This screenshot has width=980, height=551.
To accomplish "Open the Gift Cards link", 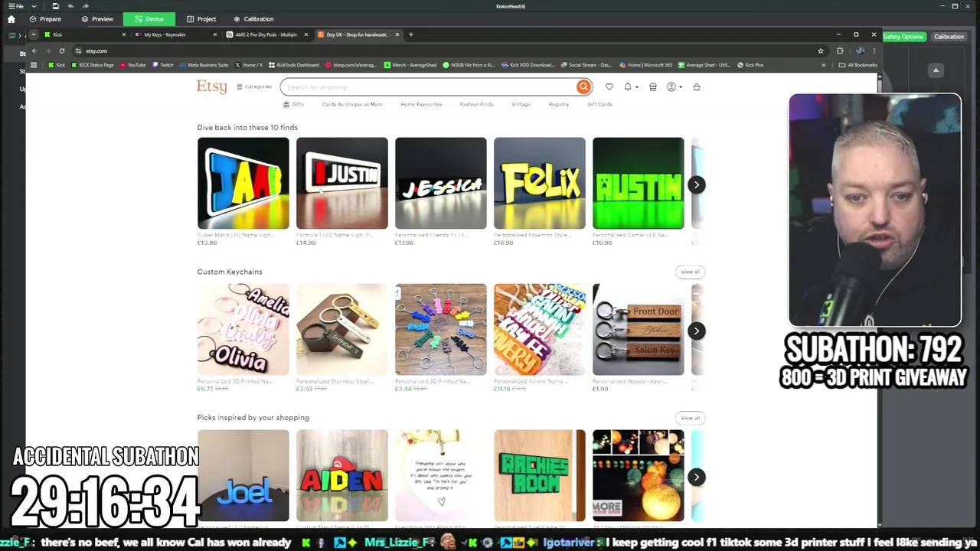I will (x=599, y=104).
